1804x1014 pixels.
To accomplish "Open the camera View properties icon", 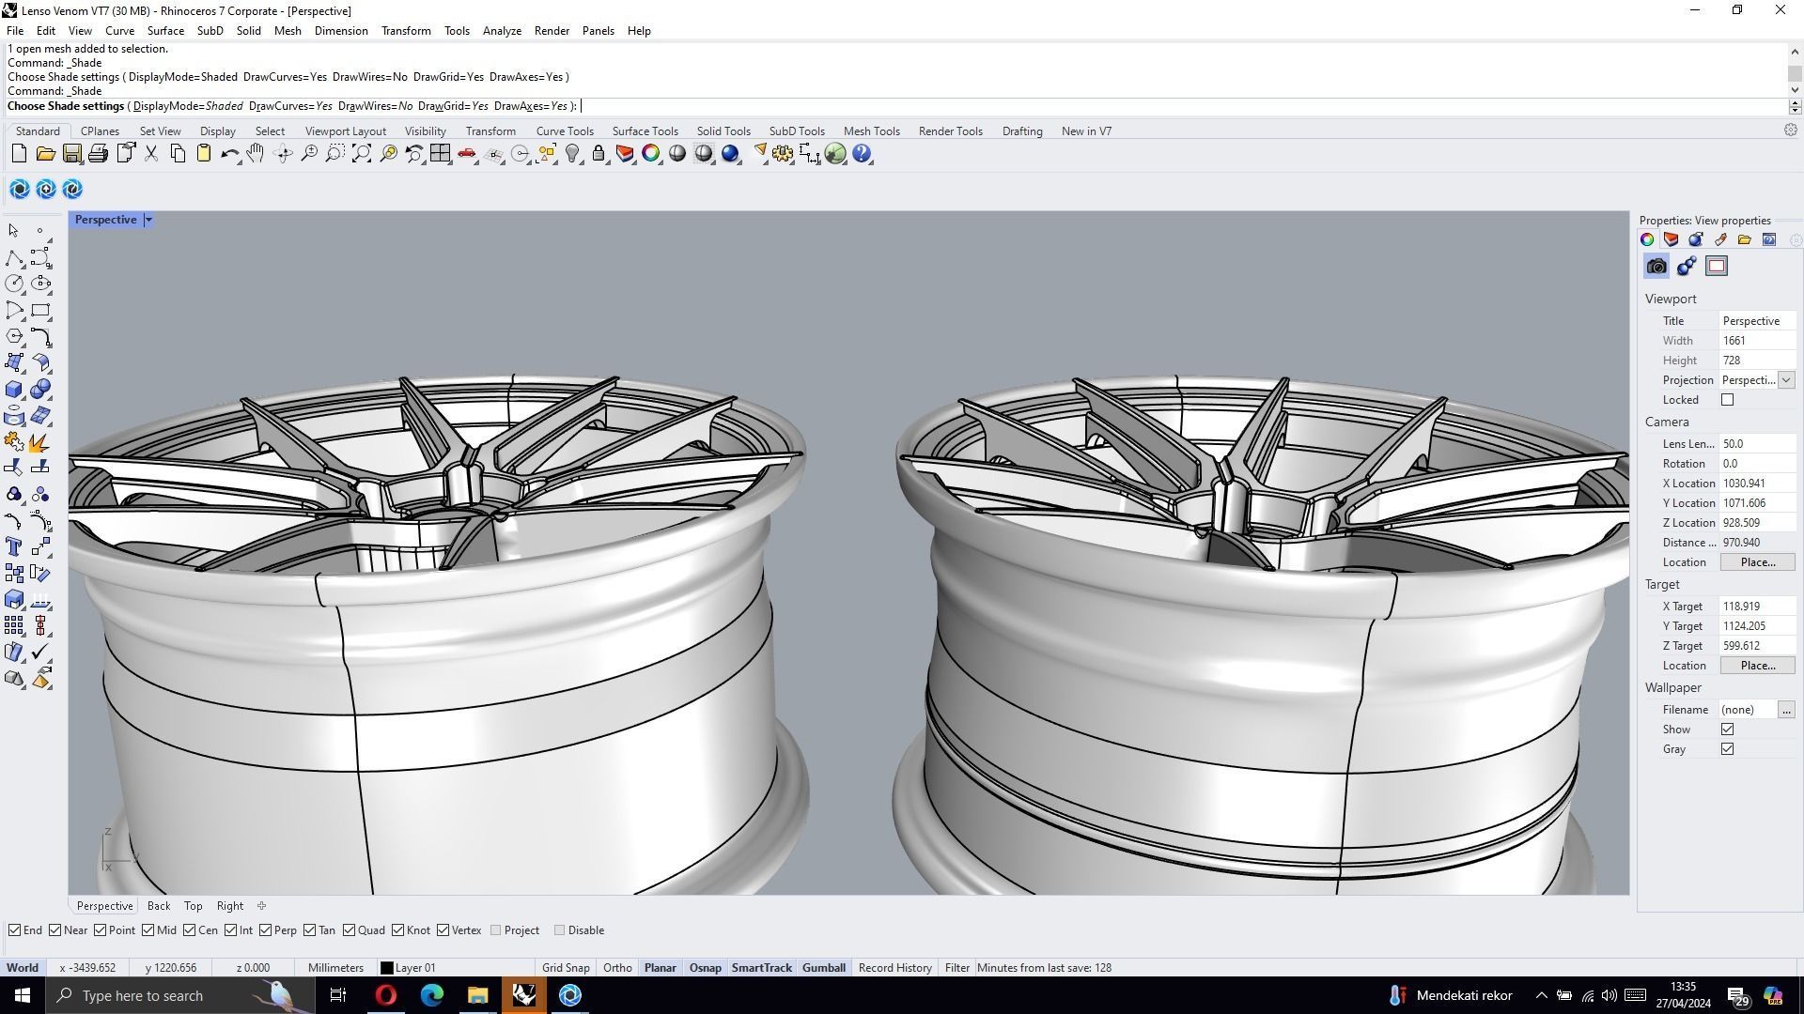I will (x=1656, y=267).
